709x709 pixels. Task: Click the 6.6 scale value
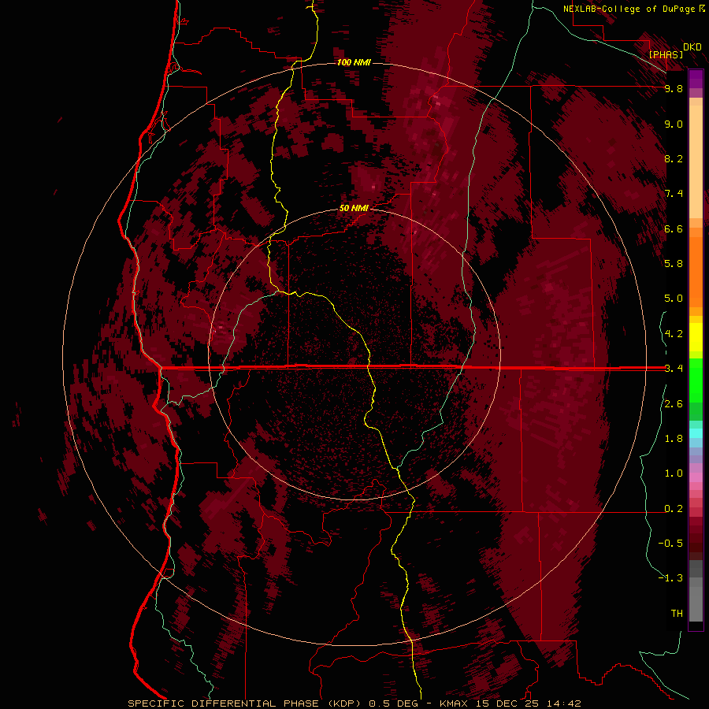(674, 228)
